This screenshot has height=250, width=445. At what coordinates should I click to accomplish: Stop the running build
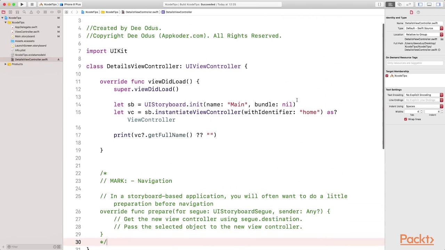[32, 5]
